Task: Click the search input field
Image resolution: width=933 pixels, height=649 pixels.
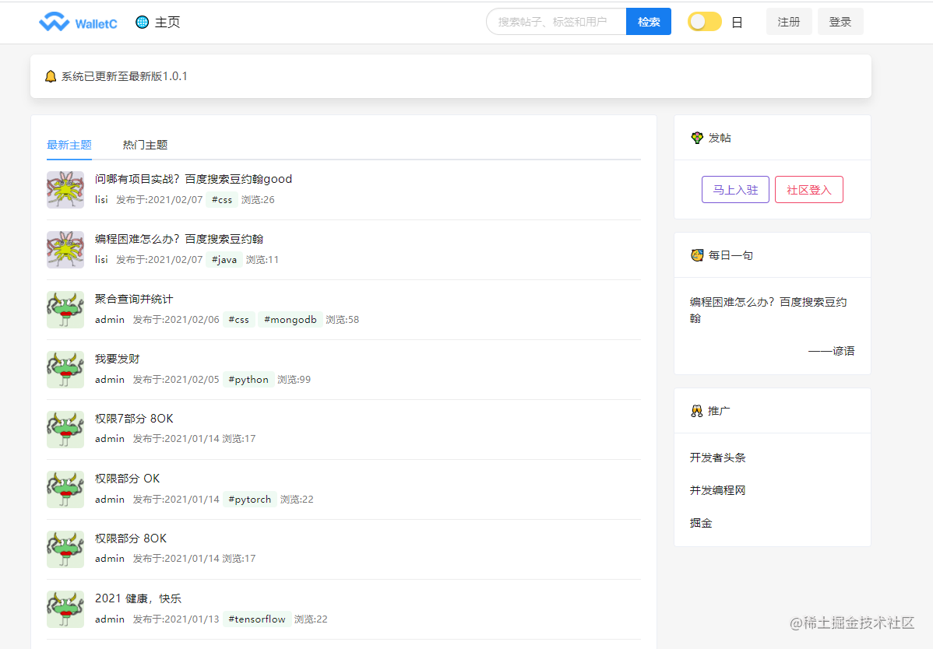Action: [555, 21]
